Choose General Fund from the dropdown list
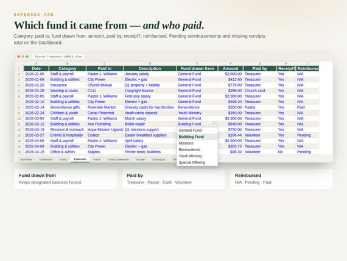This screenshot has height=261, width=347. tap(197, 130)
